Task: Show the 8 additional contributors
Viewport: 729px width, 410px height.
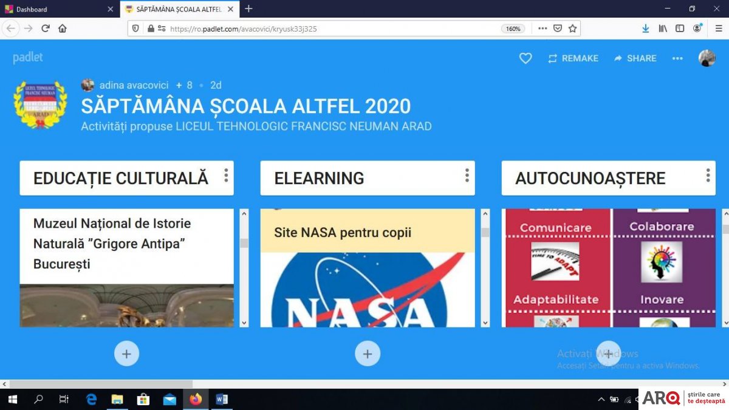Action: click(x=184, y=85)
